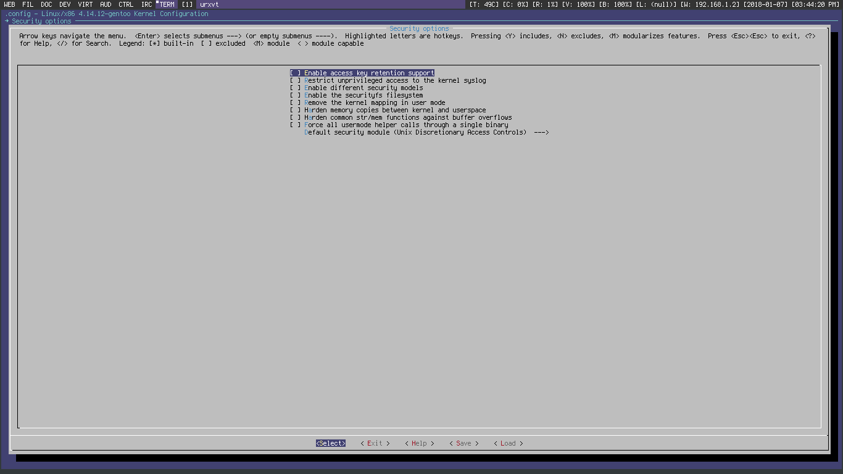
Task: Click the .config Kernel Configuration header text
Action: point(107,14)
